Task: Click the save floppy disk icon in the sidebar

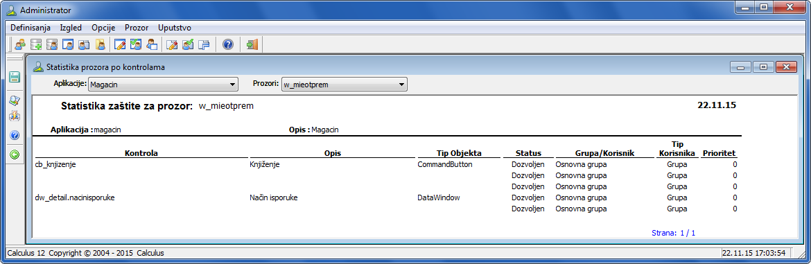Action: (15, 78)
